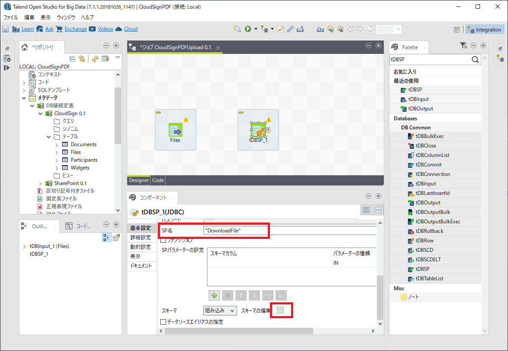508x351 pixels.
Task: Expand tDBInput_1 (Files) in outline
Action: click(24, 247)
